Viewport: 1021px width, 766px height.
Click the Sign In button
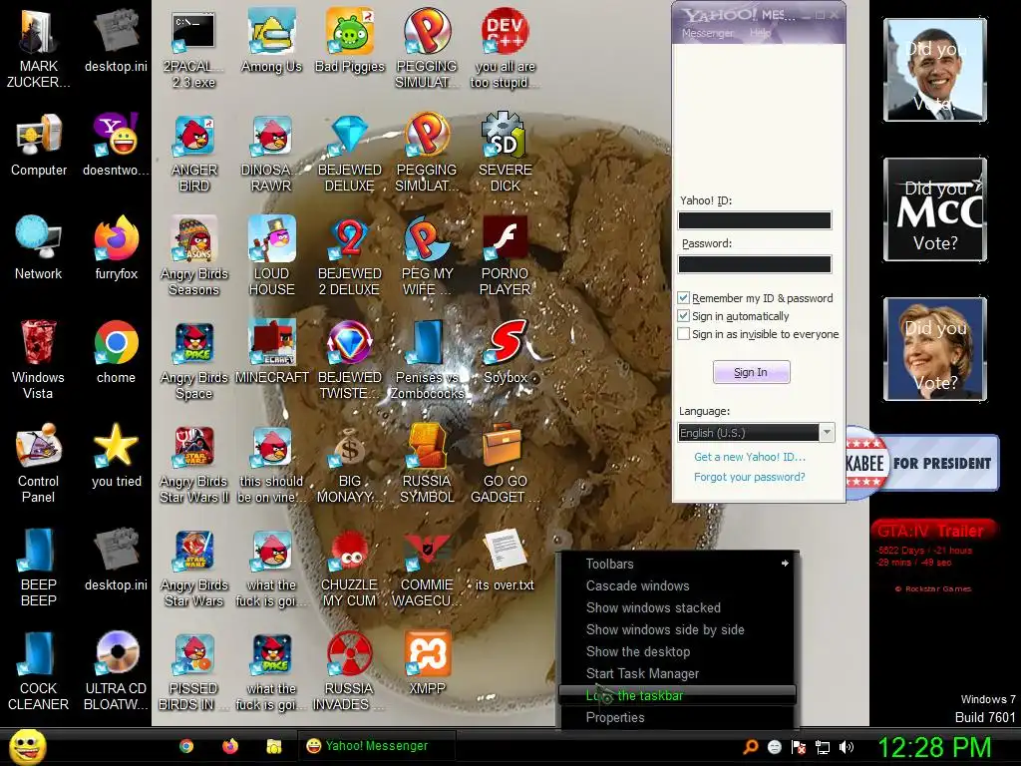(x=752, y=372)
